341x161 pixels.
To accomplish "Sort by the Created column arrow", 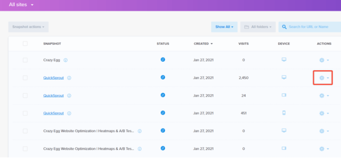I will point(212,44).
